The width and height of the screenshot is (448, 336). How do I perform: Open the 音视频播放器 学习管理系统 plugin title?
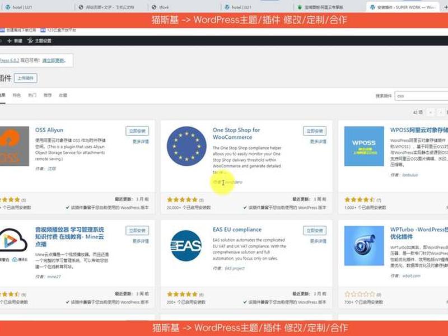tap(69, 236)
